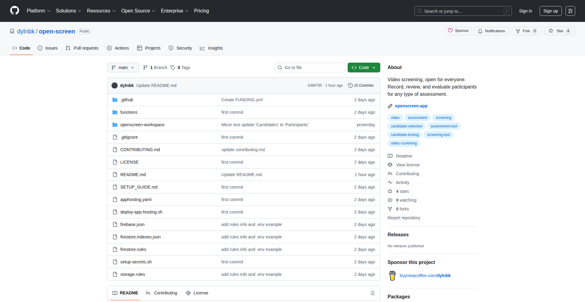This screenshot has height=302, width=585.
Task: Expand the green Code dropdown
Action: click(x=363, y=68)
